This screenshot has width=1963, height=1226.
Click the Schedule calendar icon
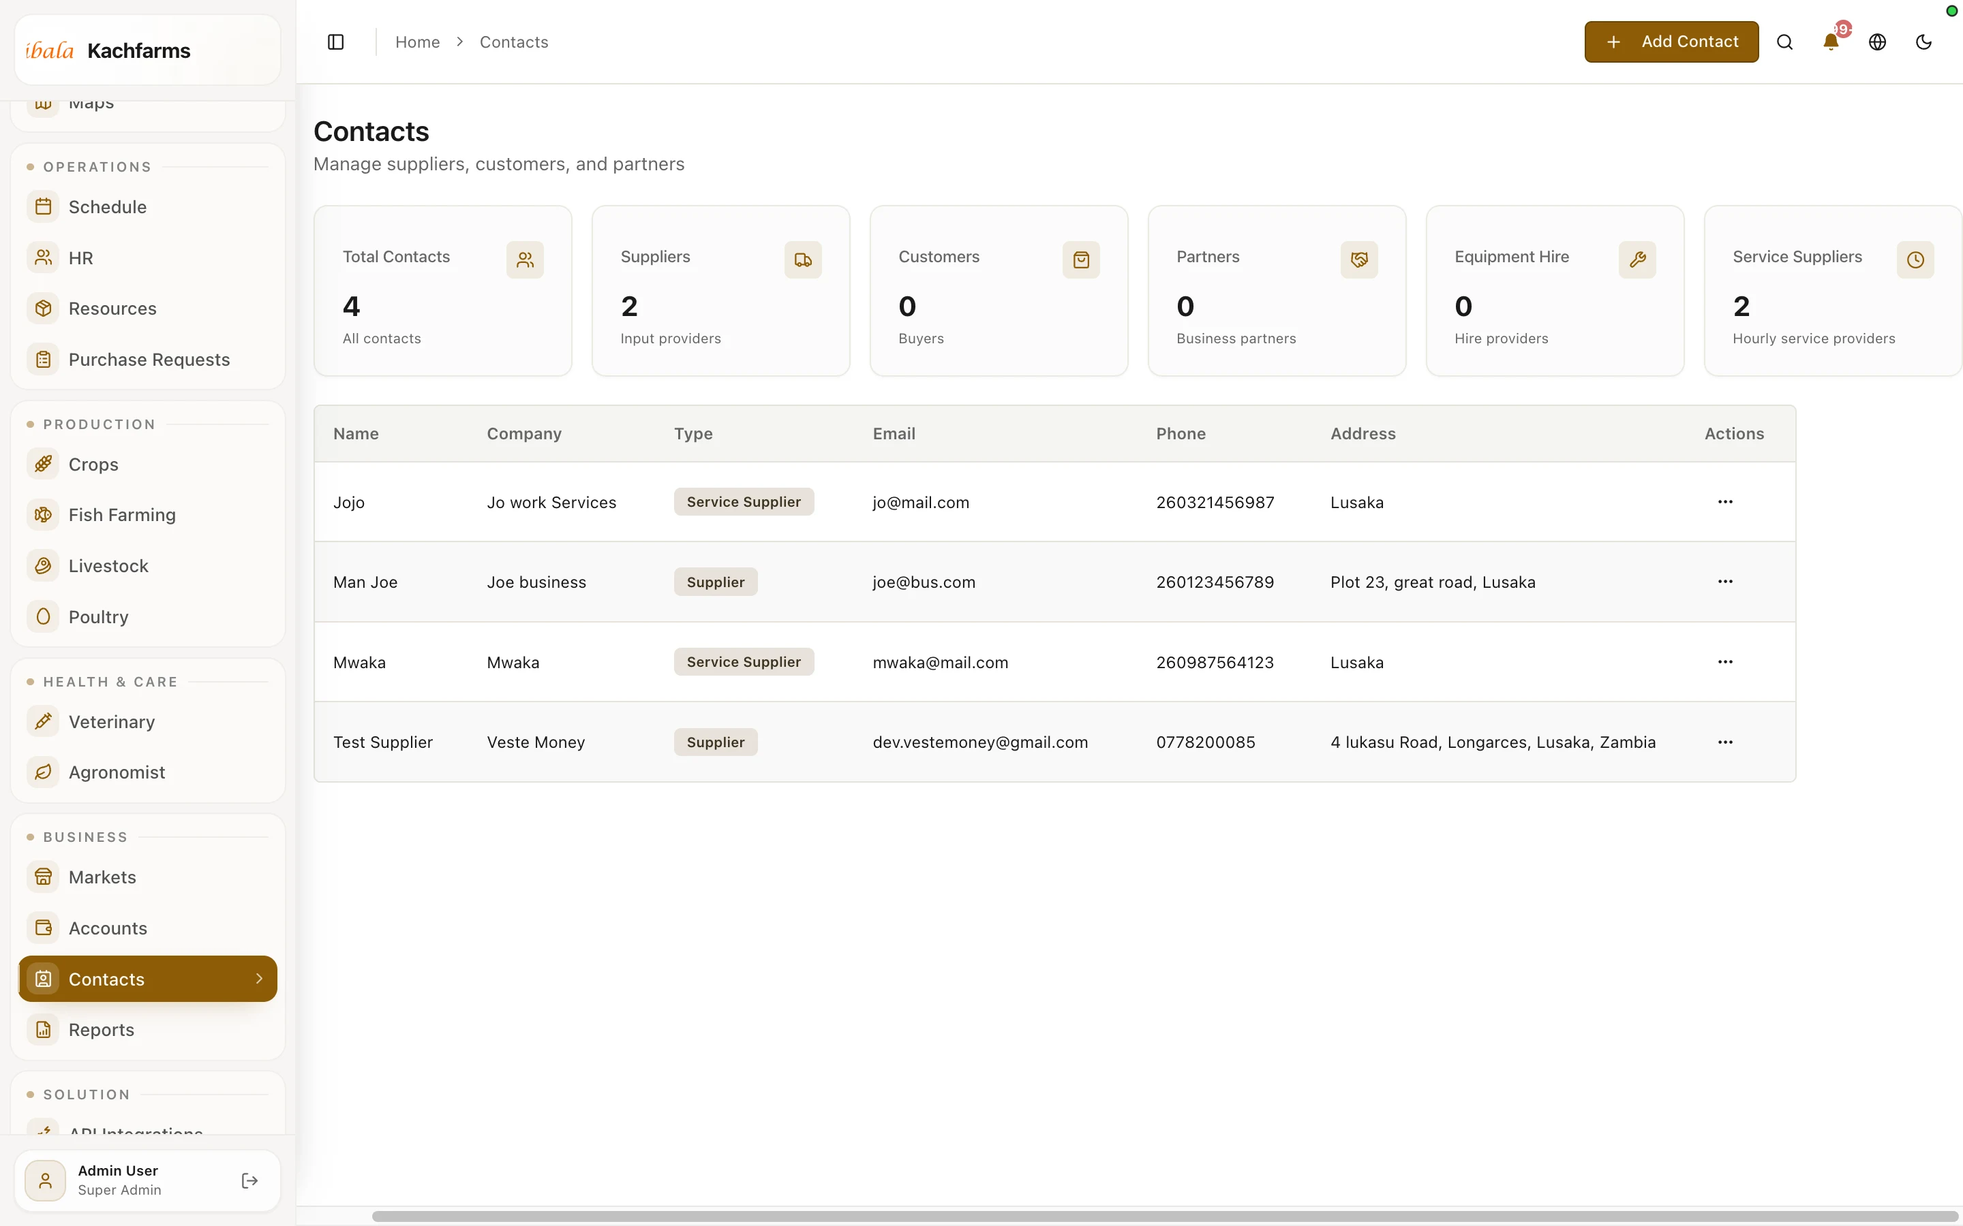tap(43, 207)
